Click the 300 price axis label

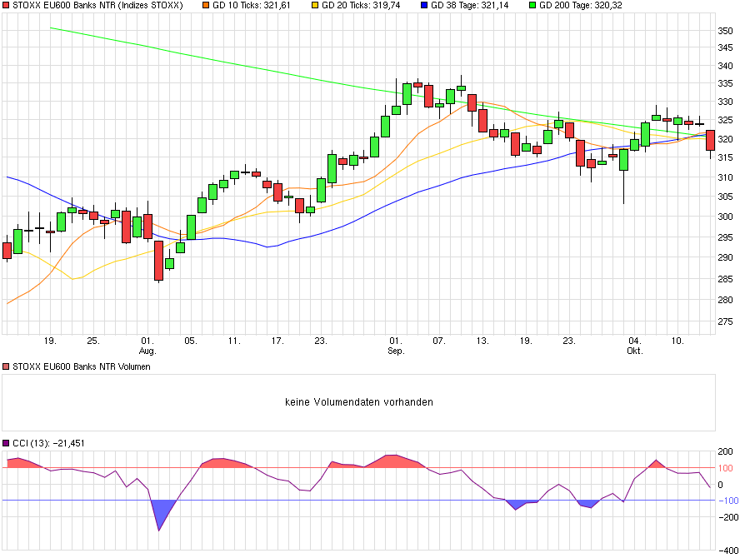pos(725,217)
